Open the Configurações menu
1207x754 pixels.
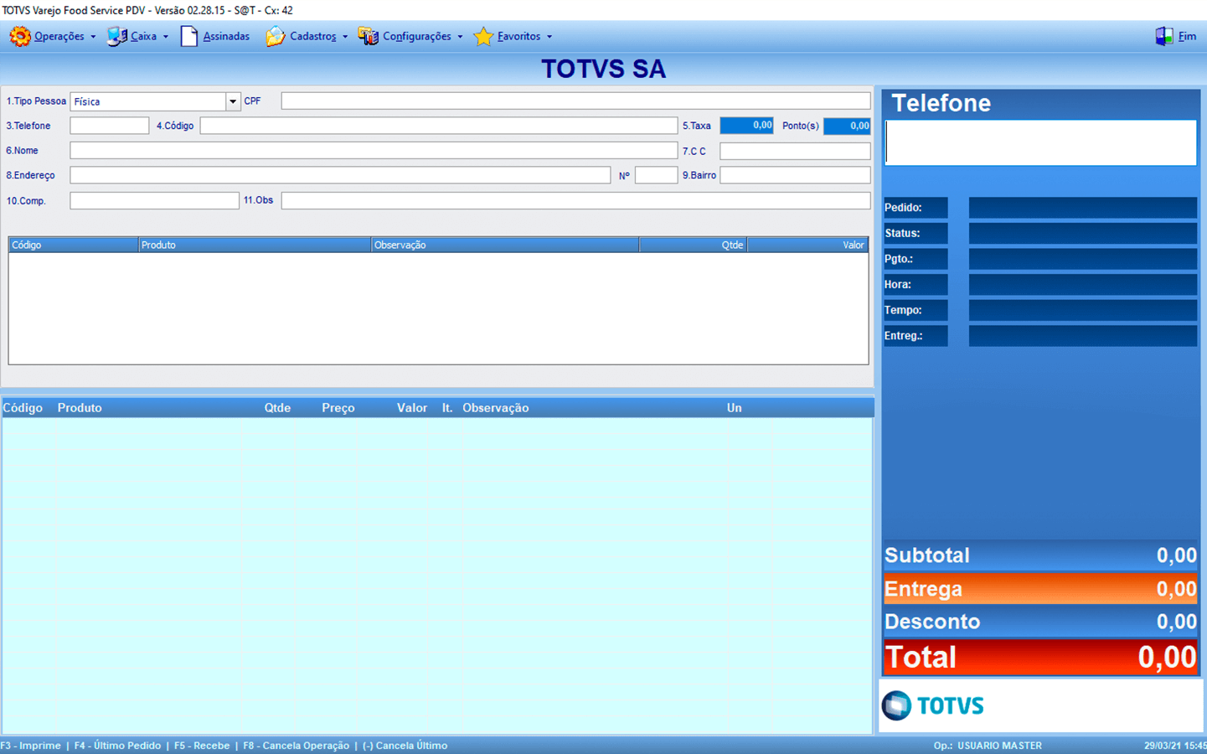click(416, 37)
